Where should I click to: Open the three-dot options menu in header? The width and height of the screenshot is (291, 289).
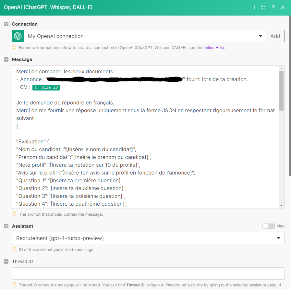click(x=254, y=7)
